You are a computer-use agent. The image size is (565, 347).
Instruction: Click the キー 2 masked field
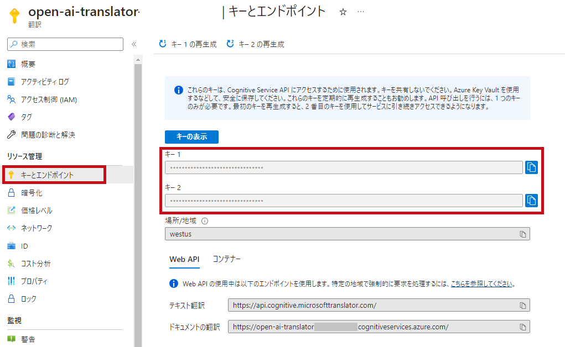click(344, 201)
